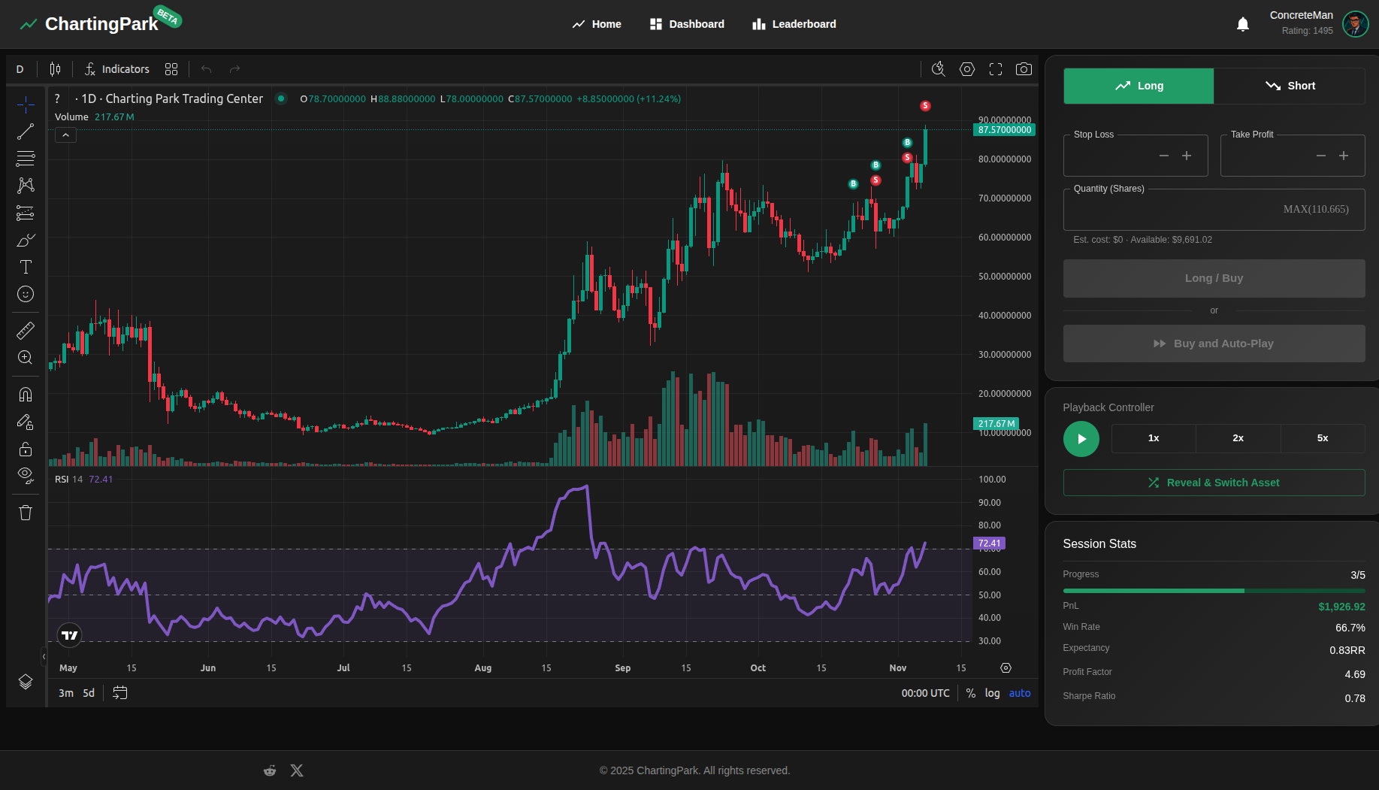Click Reveal & Switch Asset
The height and width of the screenshot is (790, 1379).
click(x=1214, y=483)
